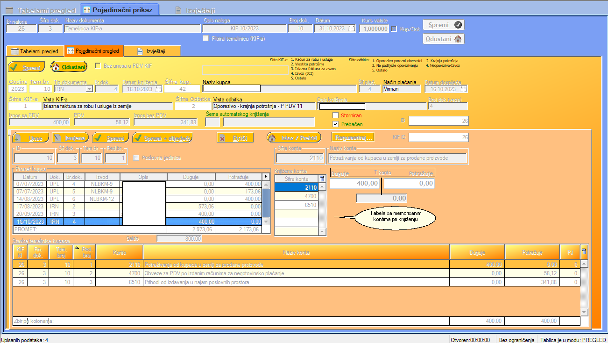
Task: Open the Tip dokumenta IRN dropdown
Action: pos(89,89)
